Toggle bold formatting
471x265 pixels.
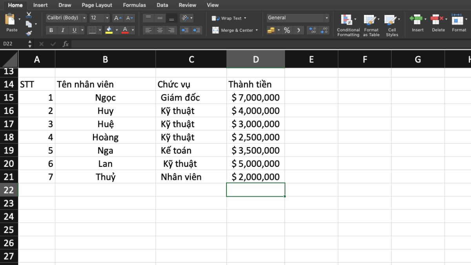coord(51,30)
